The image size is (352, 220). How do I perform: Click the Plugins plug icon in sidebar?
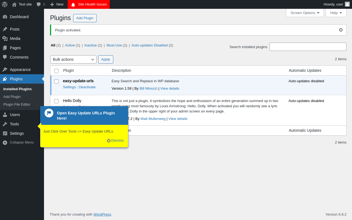(x=5, y=79)
